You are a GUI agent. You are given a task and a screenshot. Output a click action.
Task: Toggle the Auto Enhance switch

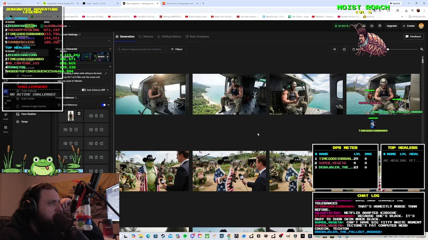pyautogui.click(x=84, y=90)
